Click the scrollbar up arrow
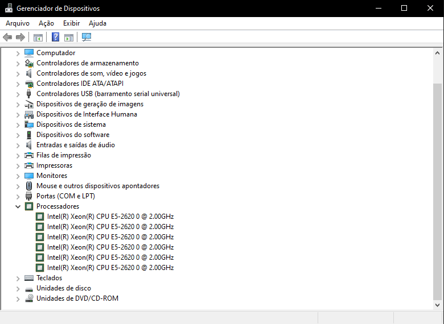The height and width of the screenshot is (324, 444). pyautogui.click(x=437, y=53)
